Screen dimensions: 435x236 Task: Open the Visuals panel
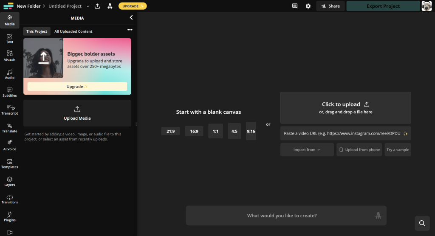tap(9, 56)
